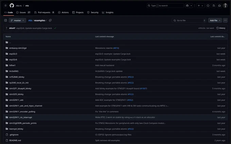Open the esp32c6 folder
231x144 pixels.
click(x=13, y=60)
